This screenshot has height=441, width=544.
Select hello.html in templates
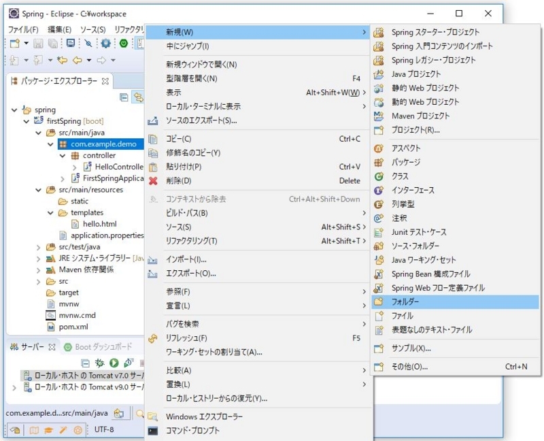tap(100, 225)
